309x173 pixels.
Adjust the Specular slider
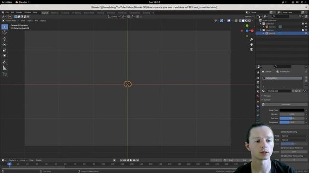coord(292,118)
